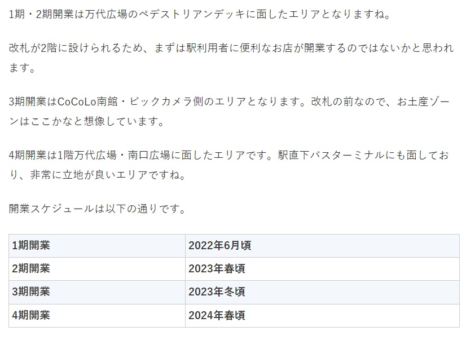Click the word CoCoLo南館 in paragraph
This screenshot has width=466, height=340.
pyautogui.click(x=87, y=101)
